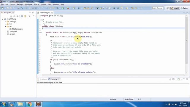Start debugging with the bug icon
Viewport: 190px width, 107px height.
(57, 8)
